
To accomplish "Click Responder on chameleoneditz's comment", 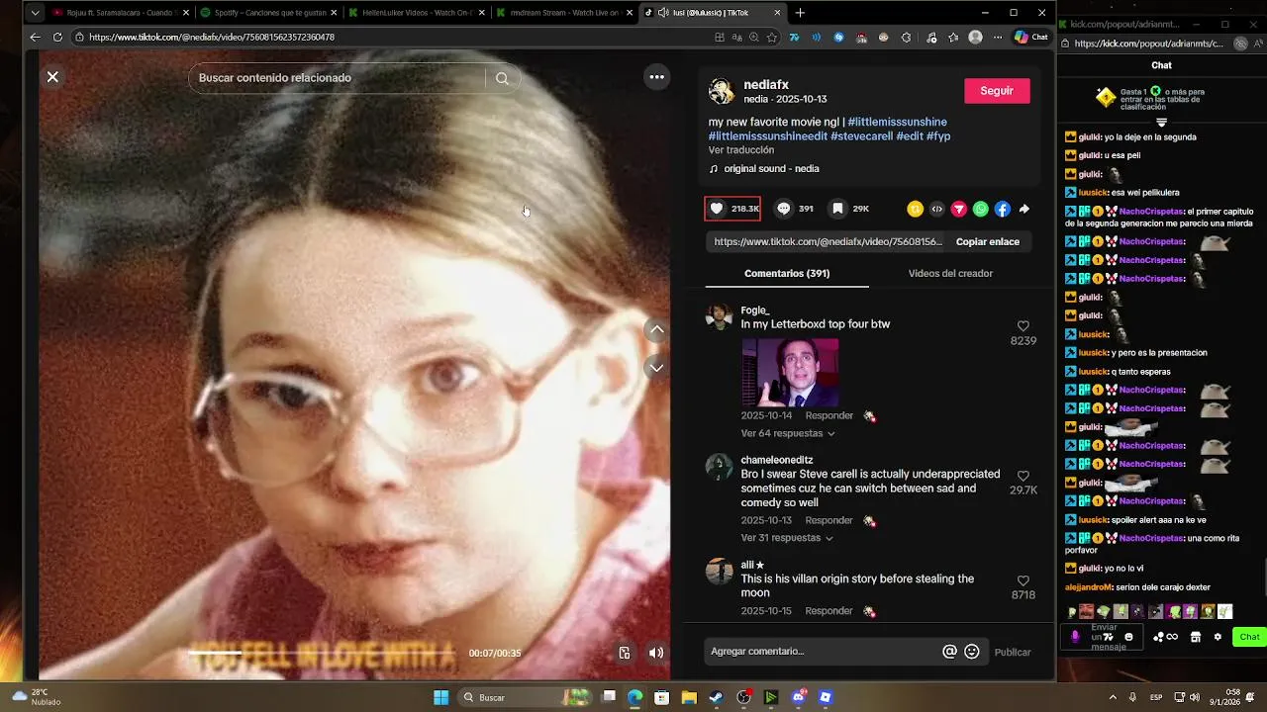I will [x=828, y=520].
